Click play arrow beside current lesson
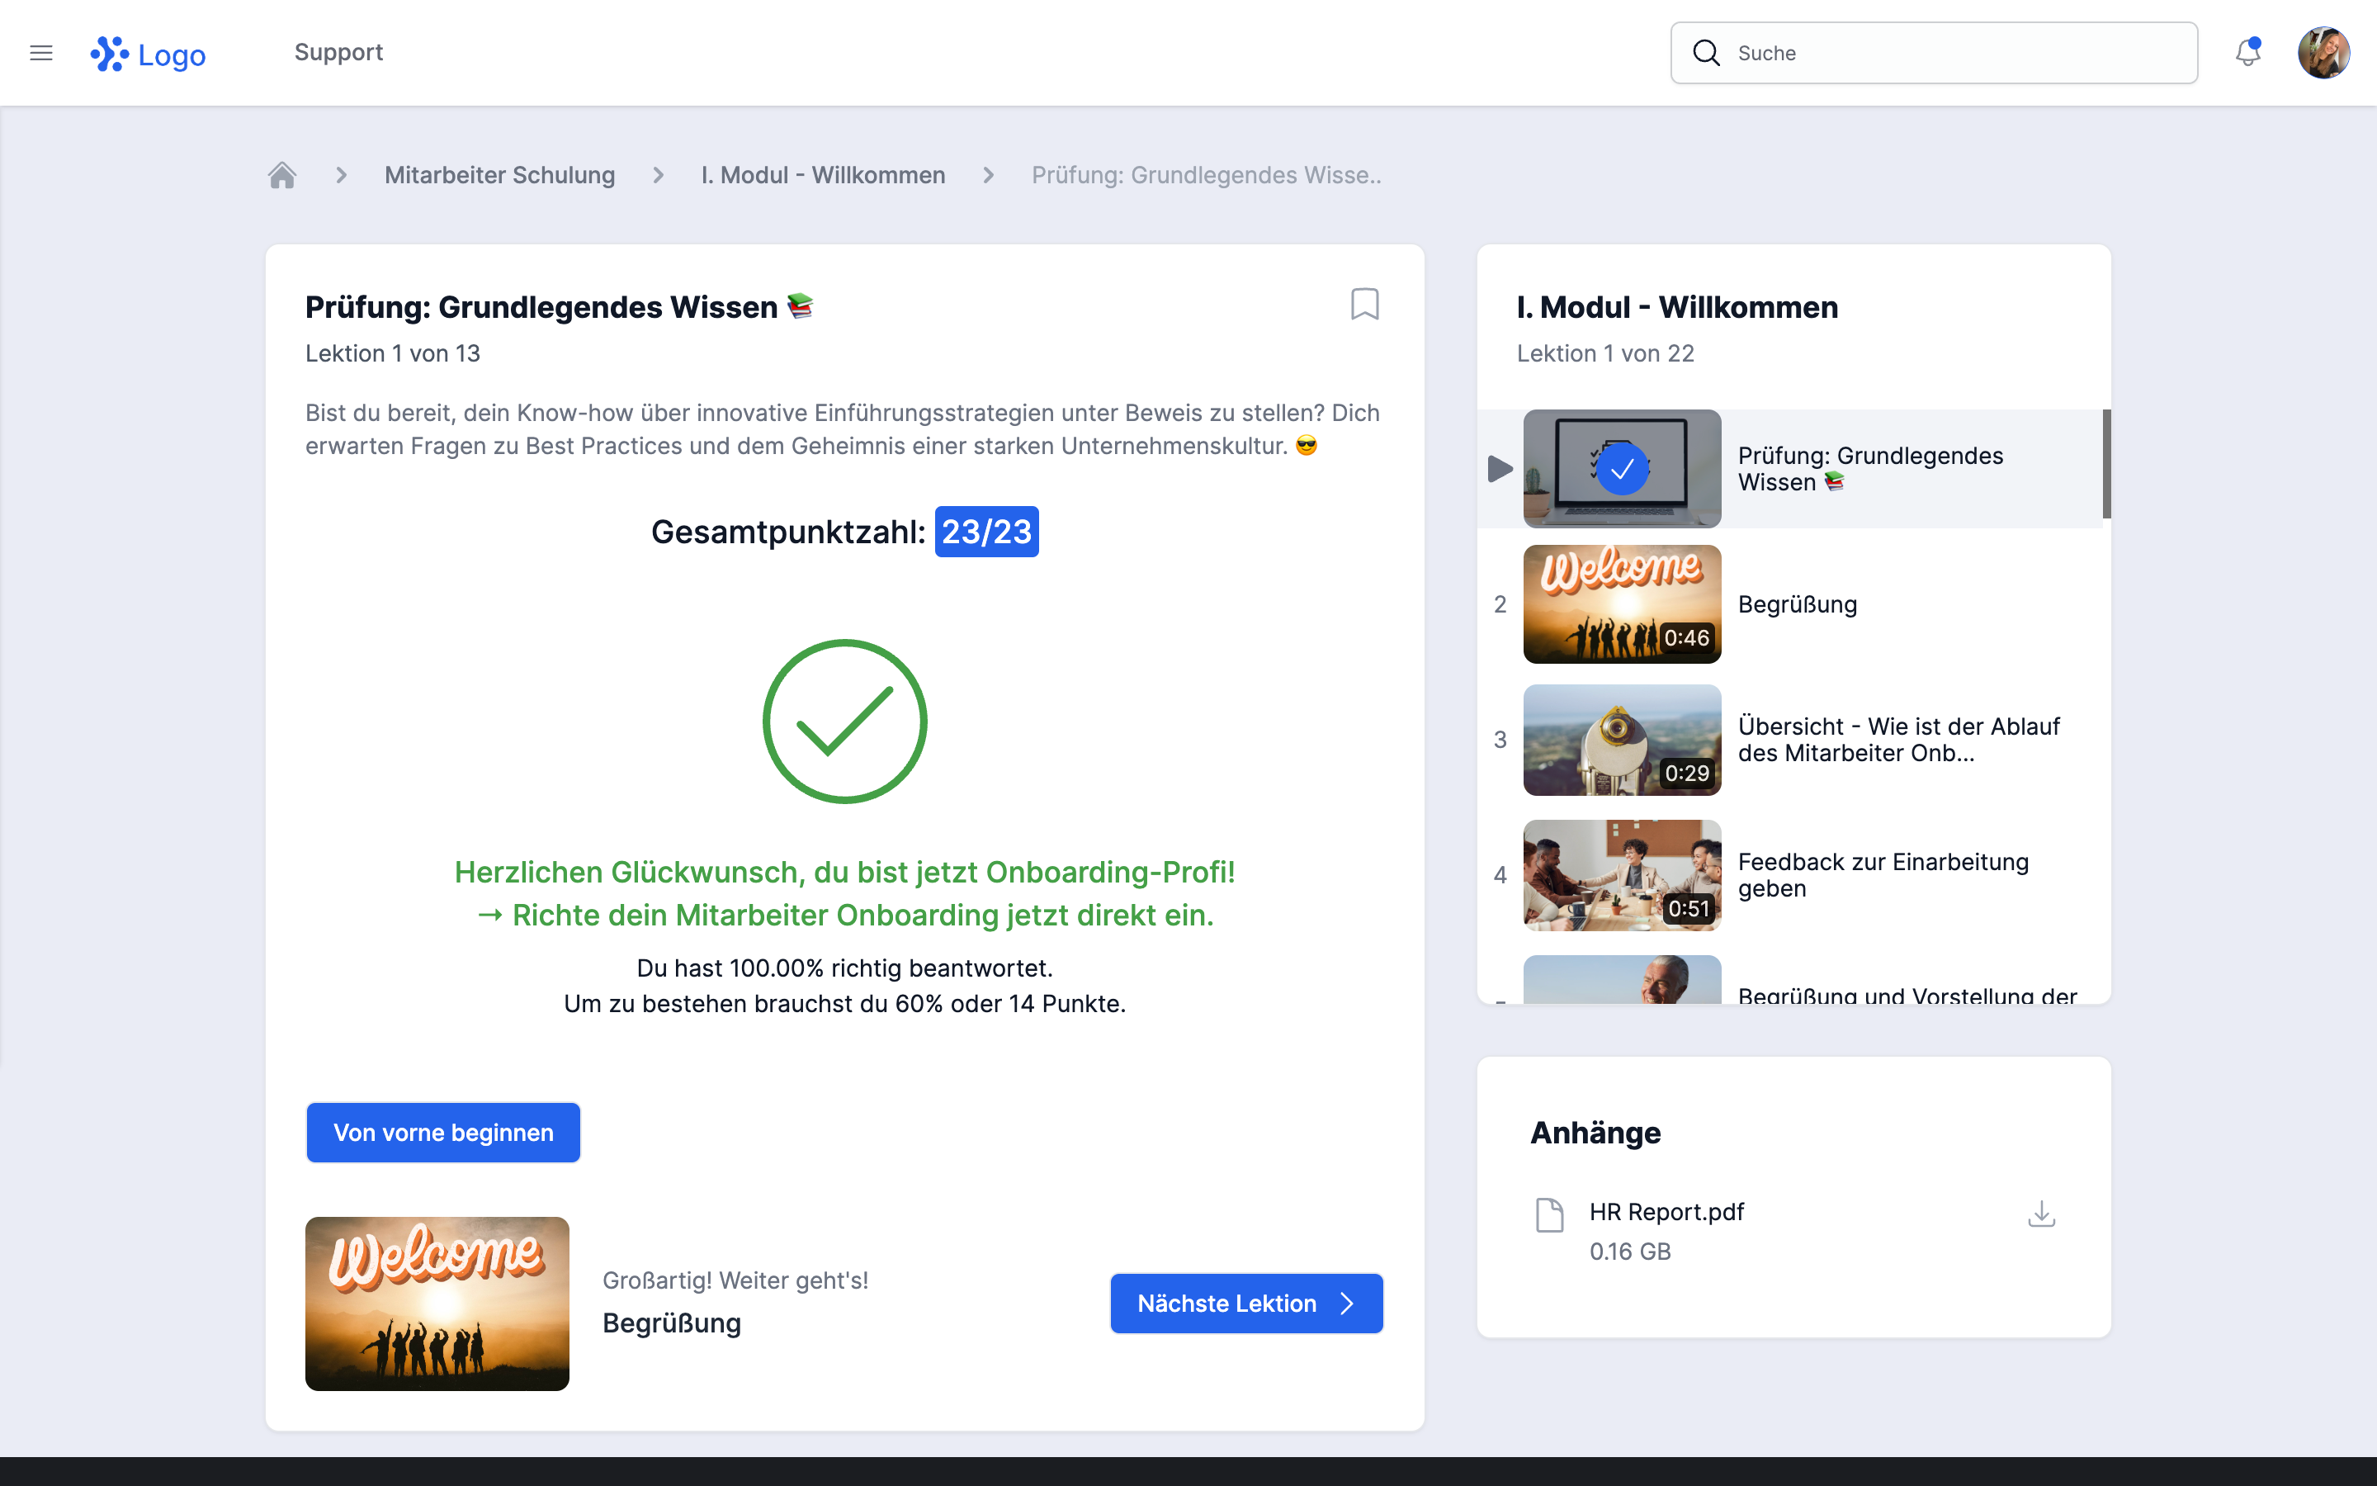 point(1499,469)
